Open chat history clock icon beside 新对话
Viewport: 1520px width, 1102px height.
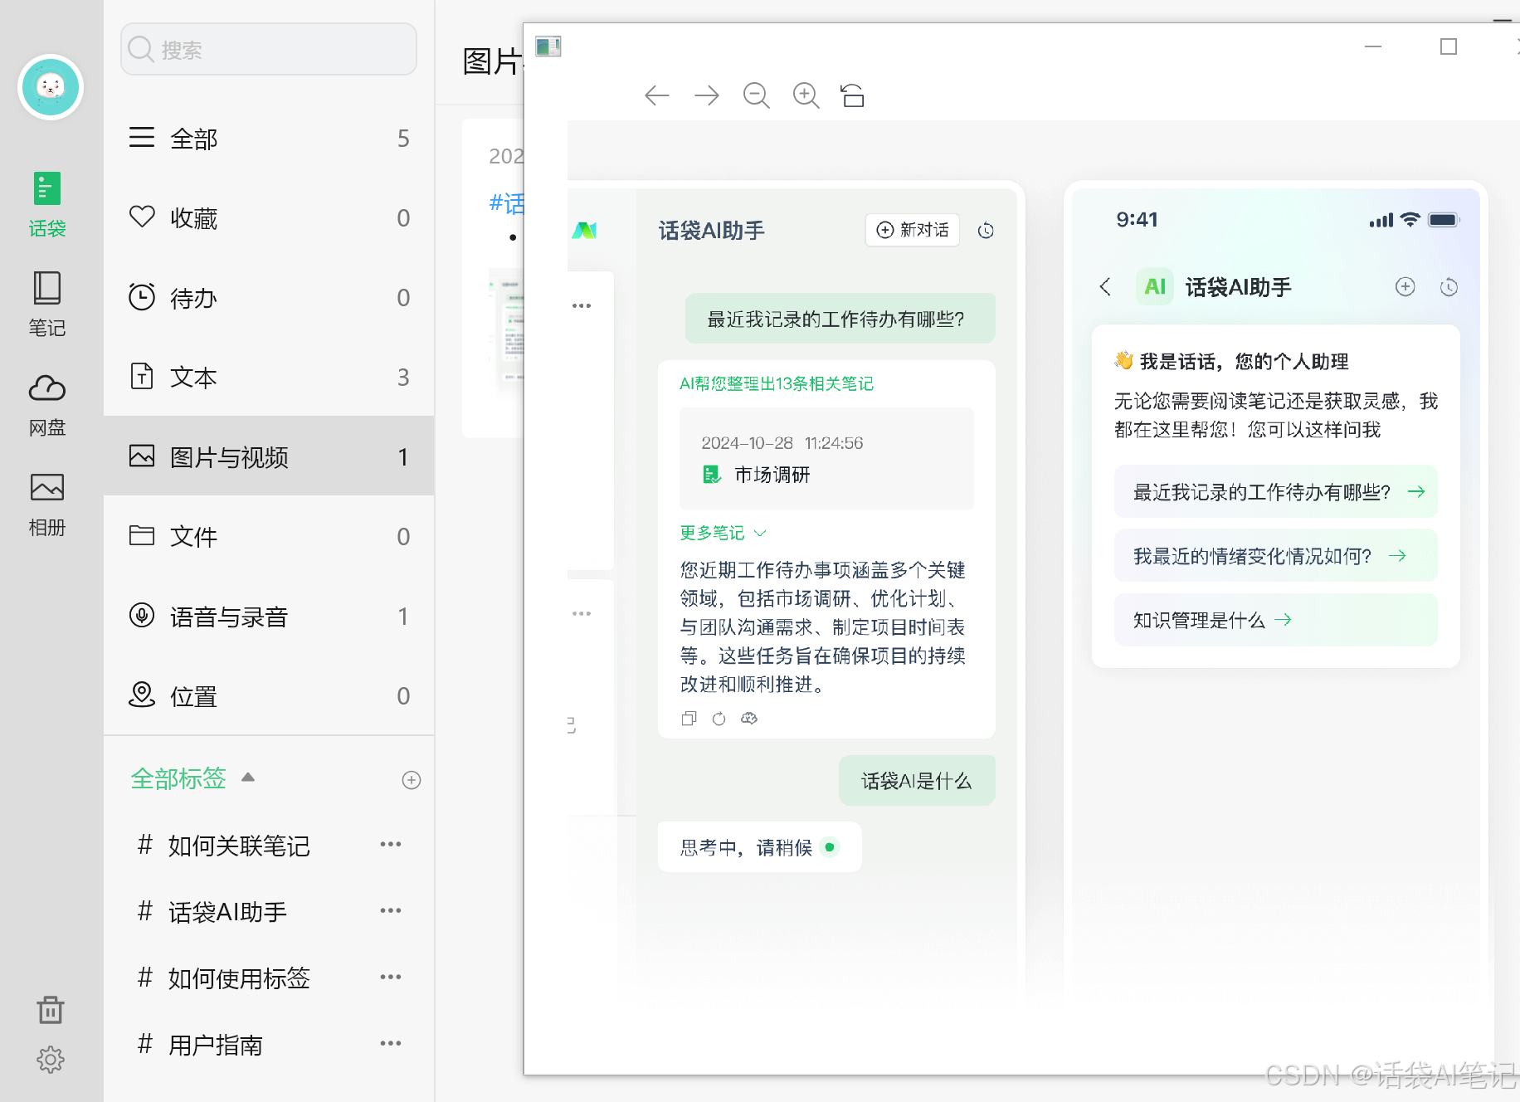(986, 231)
